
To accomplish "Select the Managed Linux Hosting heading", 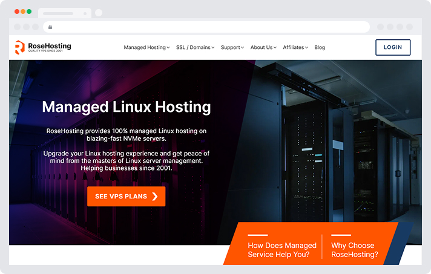I will 127,107.
